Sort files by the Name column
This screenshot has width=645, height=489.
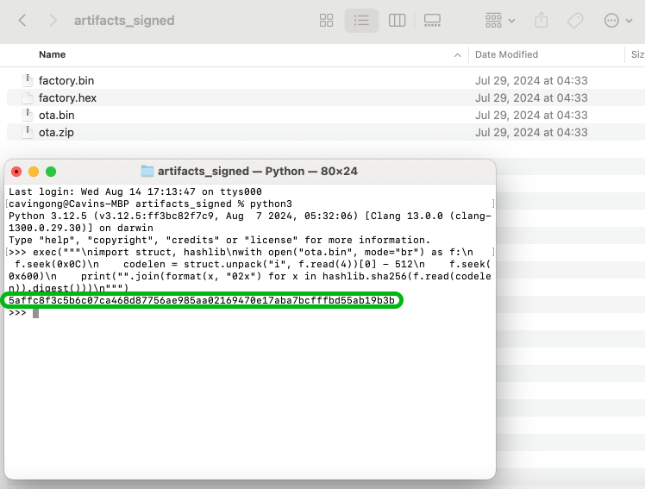click(x=53, y=54)
